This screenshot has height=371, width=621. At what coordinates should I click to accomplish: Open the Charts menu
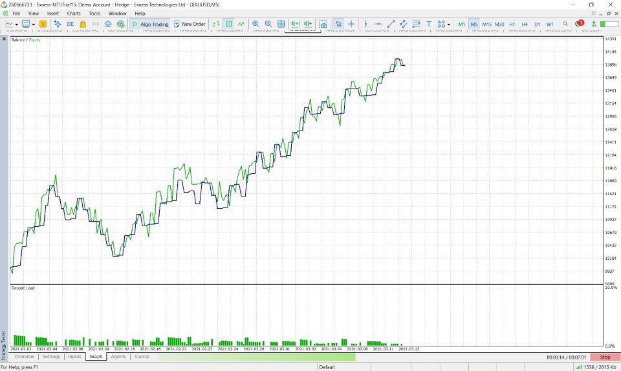click(x=74, y=14)
